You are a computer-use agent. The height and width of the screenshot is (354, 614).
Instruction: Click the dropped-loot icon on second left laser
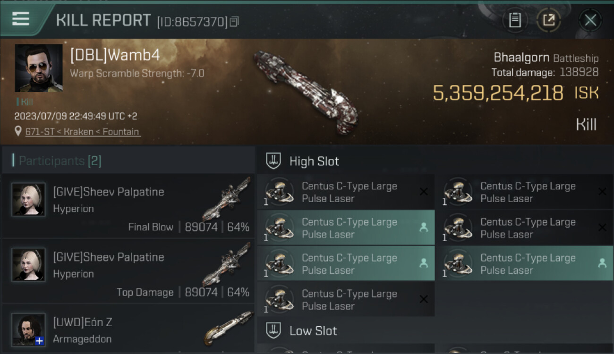point(424,228)
